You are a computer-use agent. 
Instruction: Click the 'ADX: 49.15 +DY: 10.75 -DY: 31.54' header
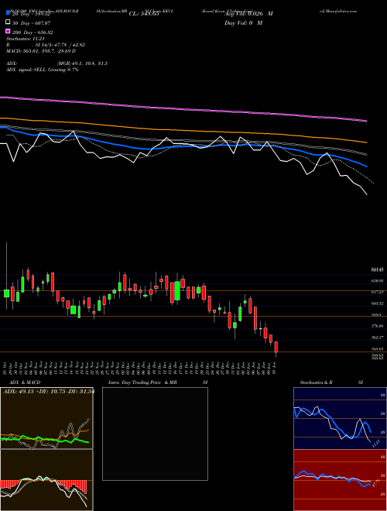tap(48, 392)
